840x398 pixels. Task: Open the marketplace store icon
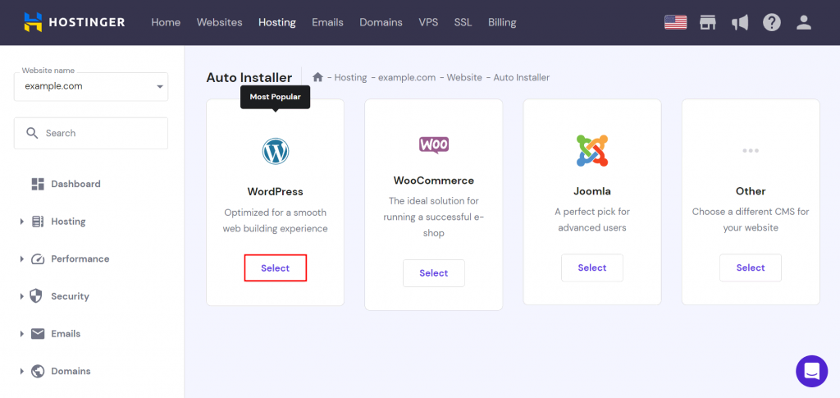[x=708, y=22]
